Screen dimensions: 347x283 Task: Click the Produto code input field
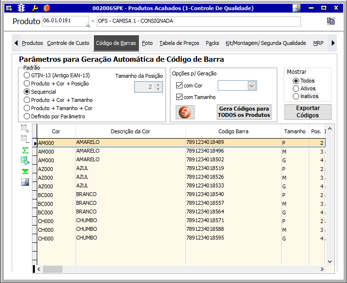click(65, 21)
